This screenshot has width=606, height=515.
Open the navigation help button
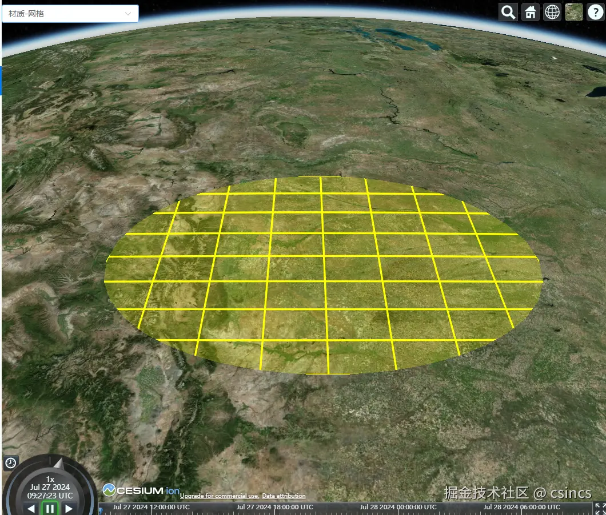coord(596,13)
